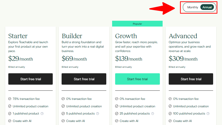The width and height of the screenshot is (222, 125).
Task: Open info icon beside 5 published products
Action: tap(98, 114)
